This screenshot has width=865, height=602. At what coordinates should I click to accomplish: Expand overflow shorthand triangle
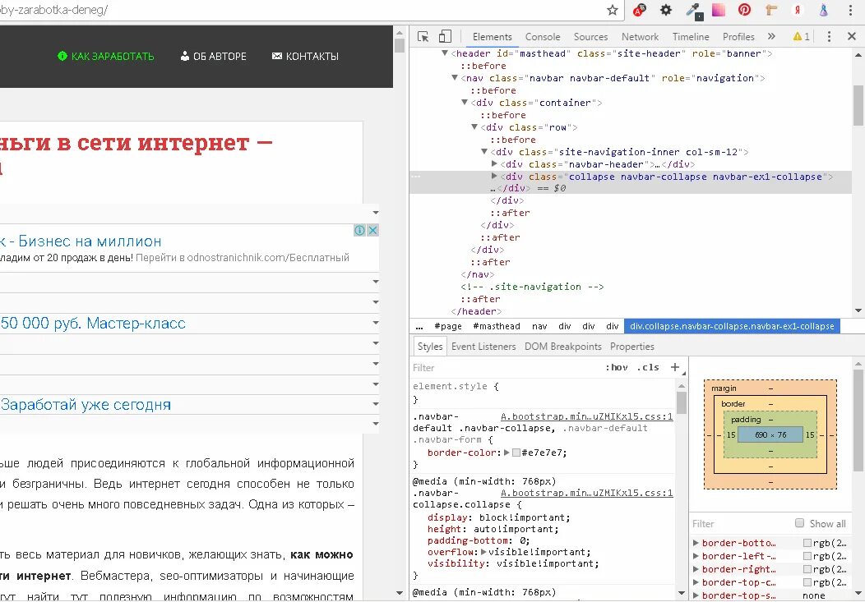tap(483, 552)
